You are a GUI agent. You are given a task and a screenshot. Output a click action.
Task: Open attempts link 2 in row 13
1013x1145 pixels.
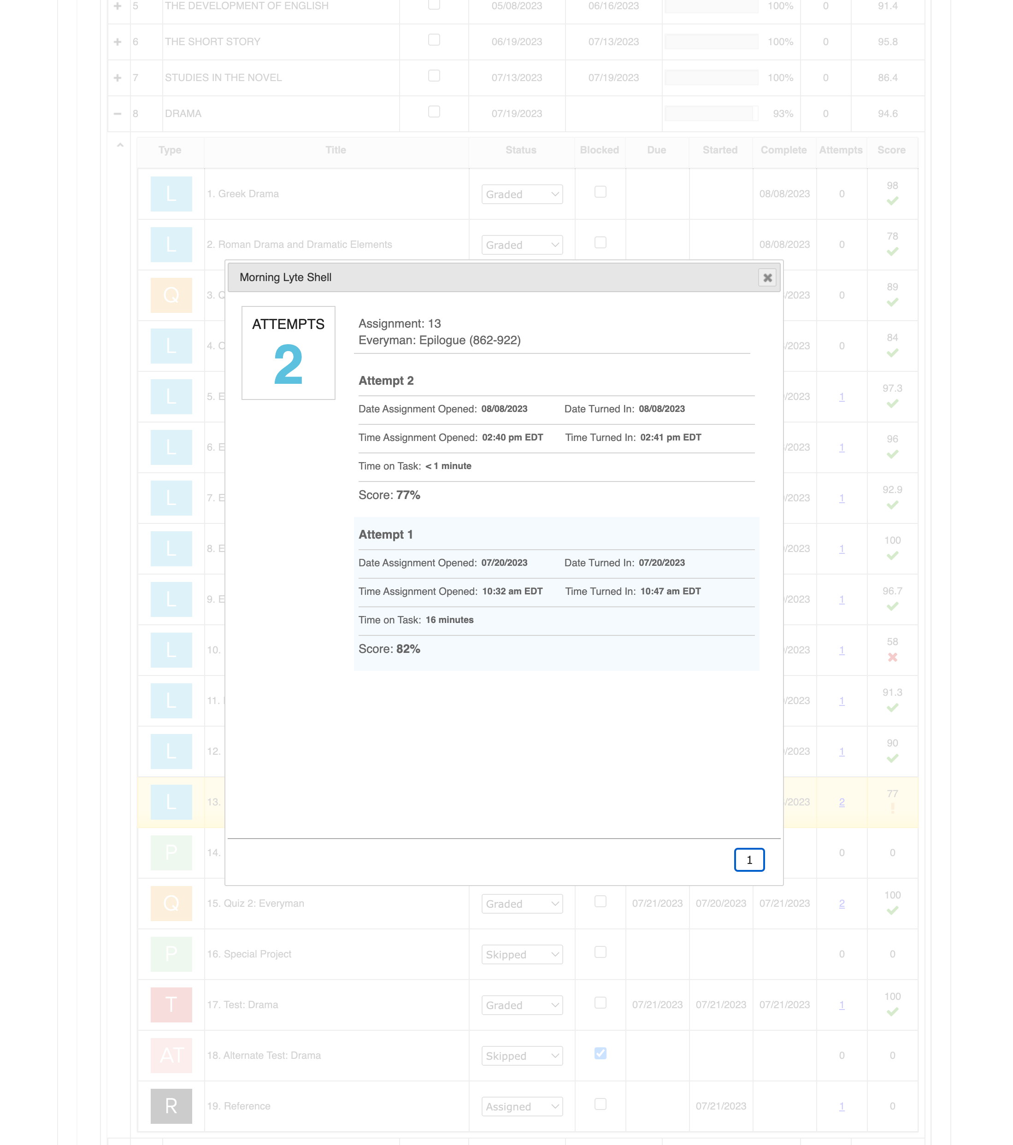point(842,802)
